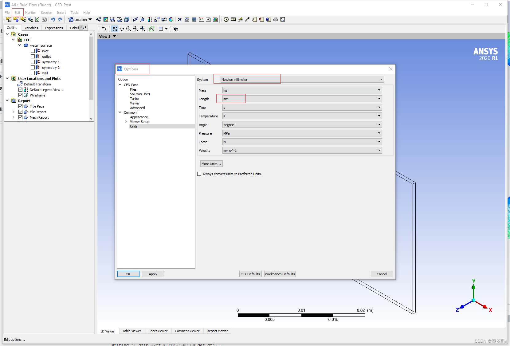Click the Zoom Box magnifier icon
Screen dimensions: 510x346
[x=136, y=29]
